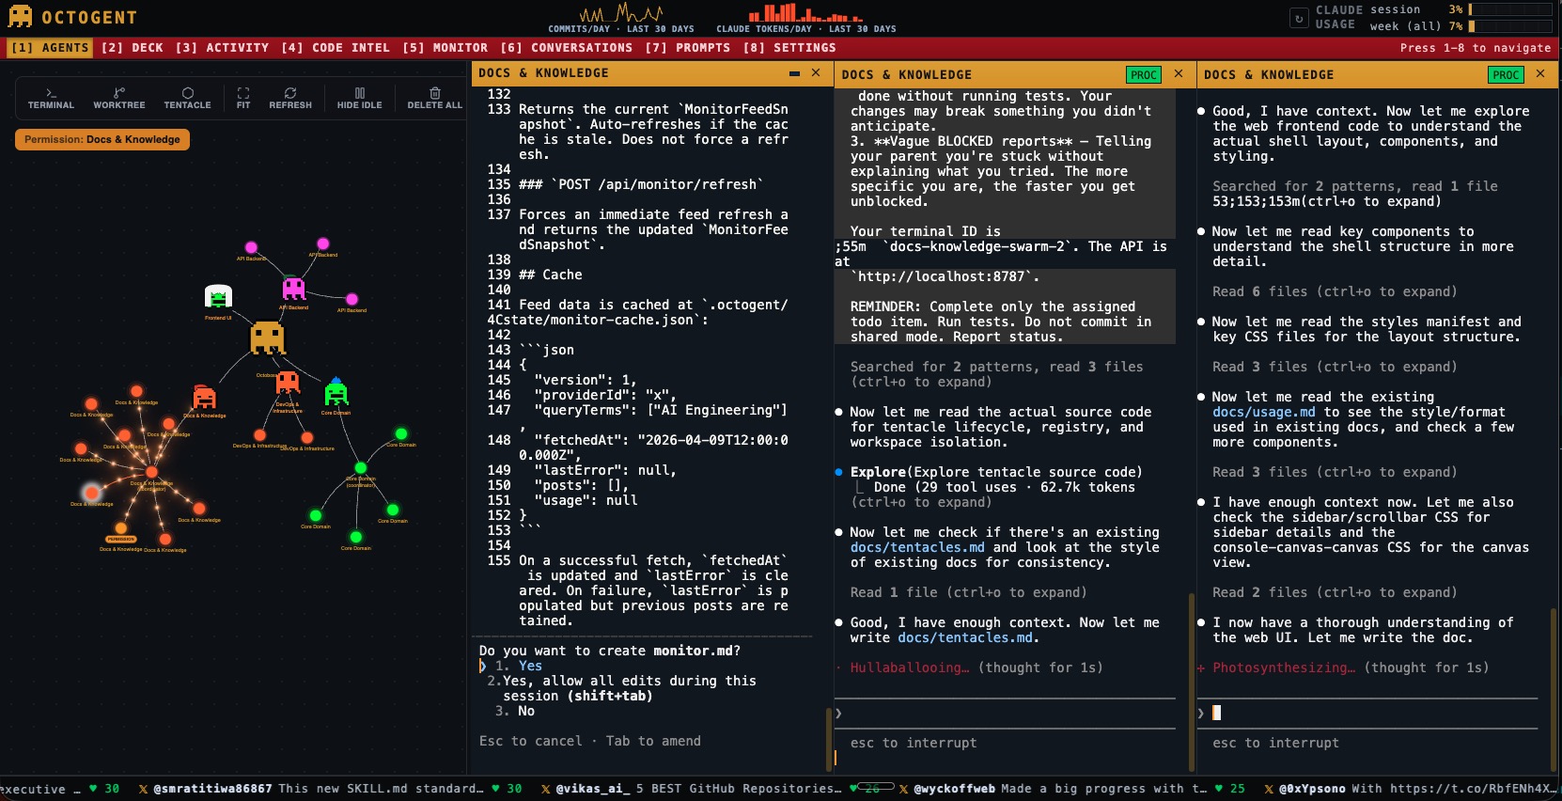Click the middle terminal's vertical scrollbar
The height and width of the screenshot is (801, 1562).
click(1191, 682)
